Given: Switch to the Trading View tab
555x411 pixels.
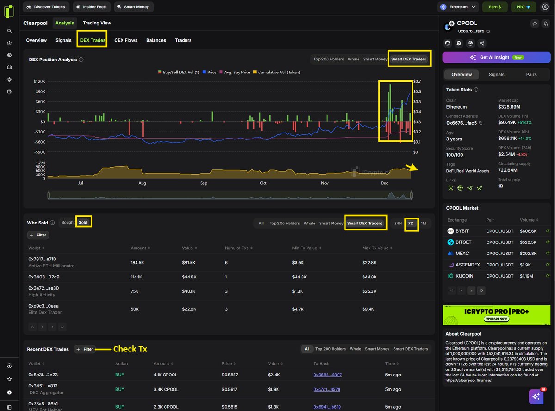Looking at the screenshot, I should [97, 23].
